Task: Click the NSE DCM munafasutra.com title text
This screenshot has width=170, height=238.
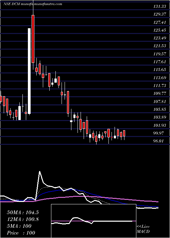Action: tap(33, 4)
